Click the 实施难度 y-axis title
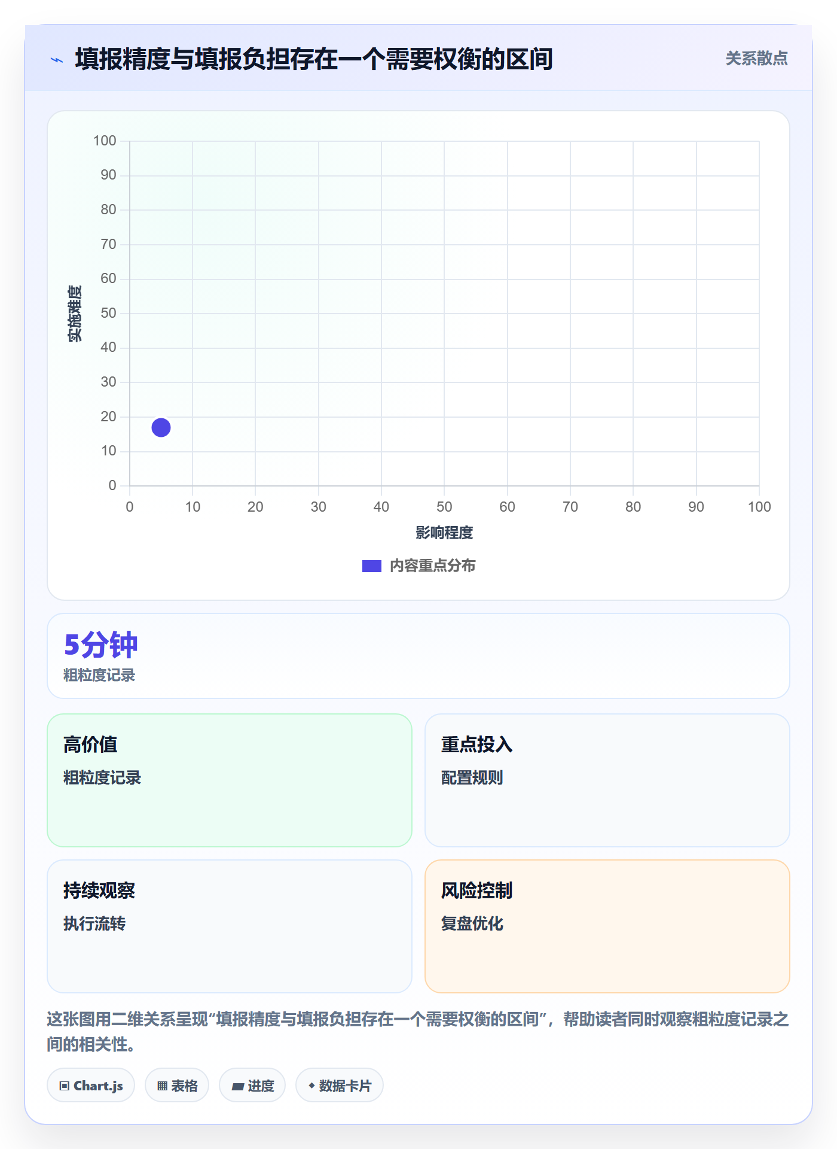This screenshot has width=837, height=1149. click(x=75, y=314)
